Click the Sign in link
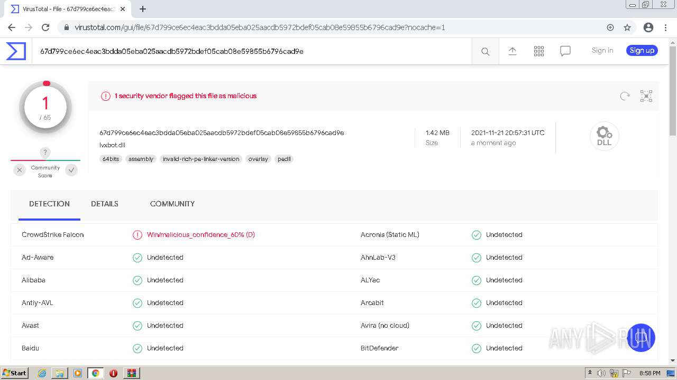This screenshot has height=380, width=677. [602, 51]
